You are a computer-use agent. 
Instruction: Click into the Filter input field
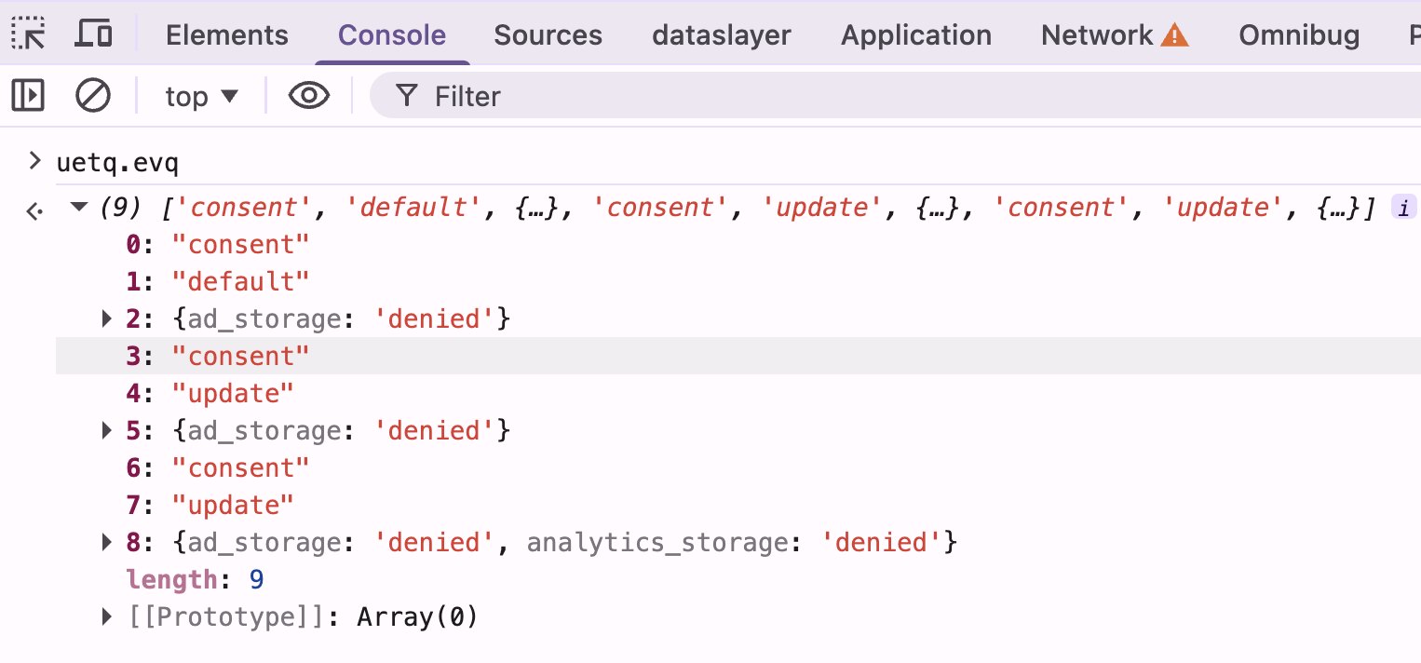838,96
